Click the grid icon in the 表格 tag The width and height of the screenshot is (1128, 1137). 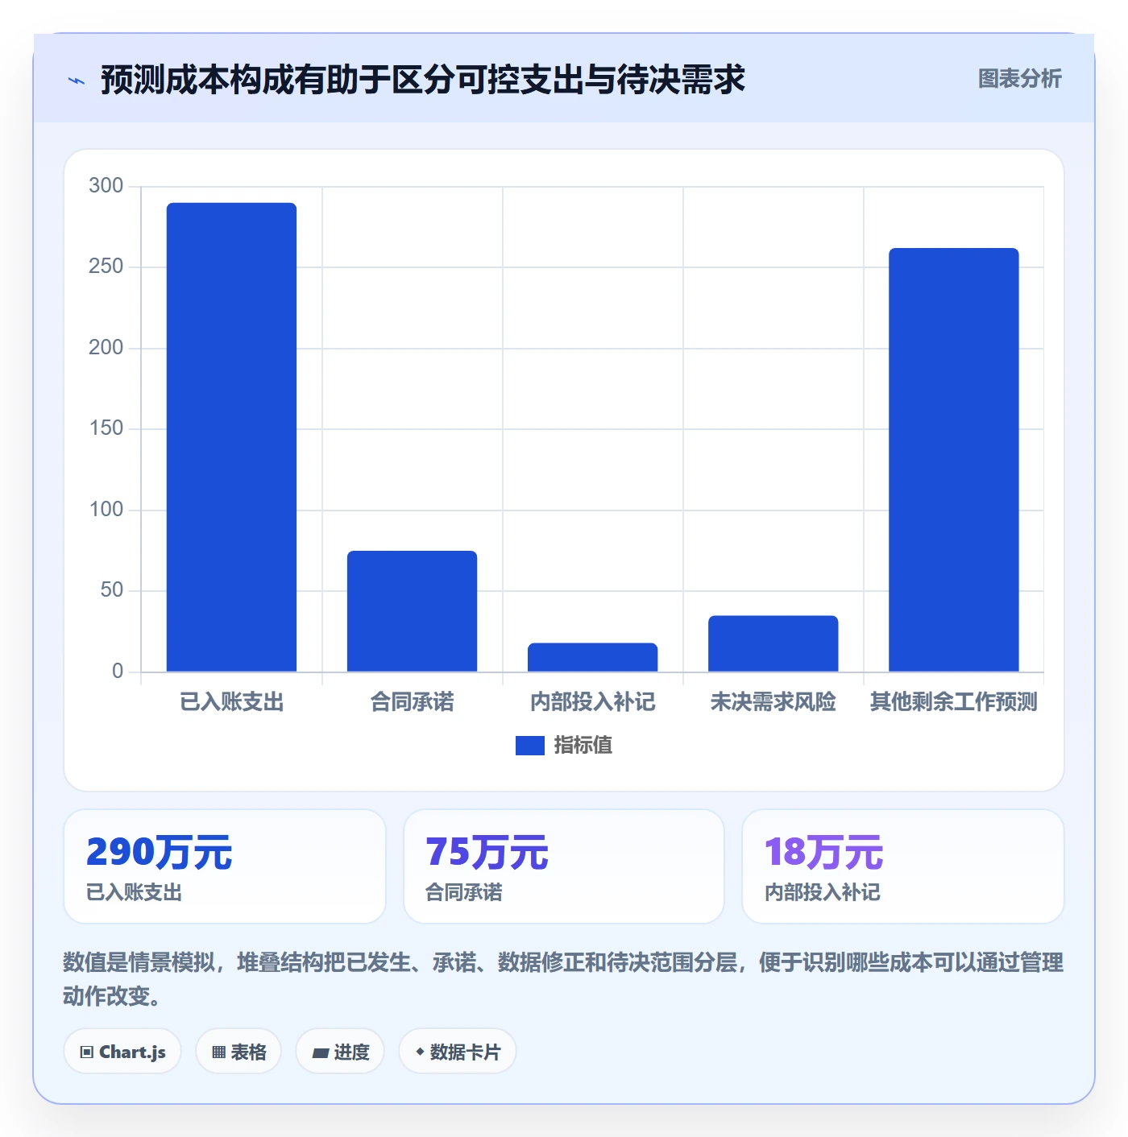point(218,1052)
